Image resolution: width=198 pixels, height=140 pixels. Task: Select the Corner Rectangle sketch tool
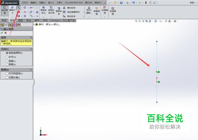[x=19, y=12]
